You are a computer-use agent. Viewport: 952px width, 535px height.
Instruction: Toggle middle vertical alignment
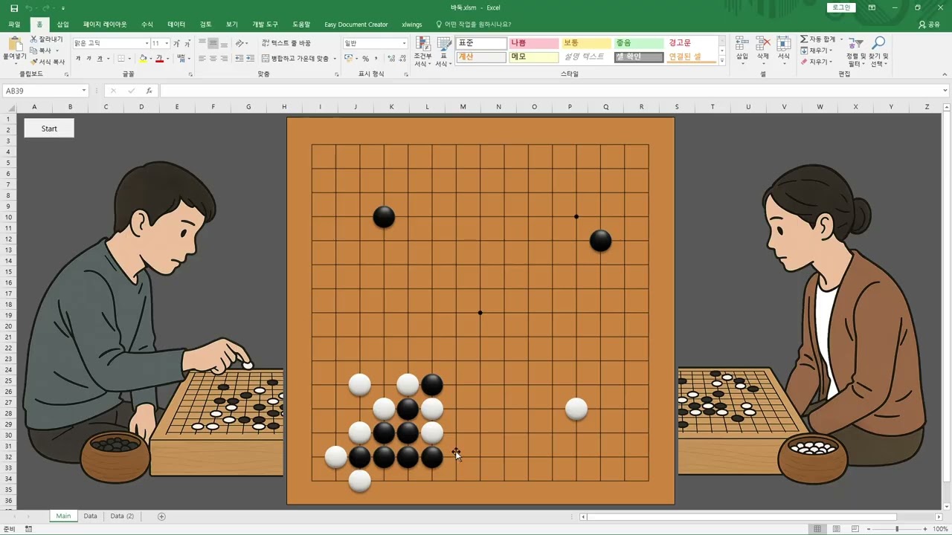[213, 43]
